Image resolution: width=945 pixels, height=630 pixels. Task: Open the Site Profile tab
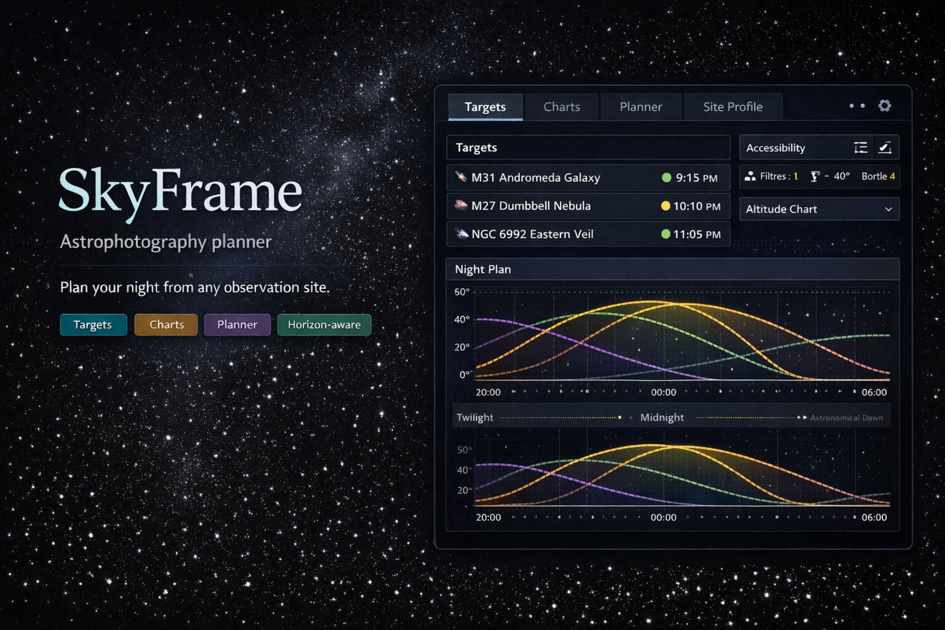(x=733, y=107)
